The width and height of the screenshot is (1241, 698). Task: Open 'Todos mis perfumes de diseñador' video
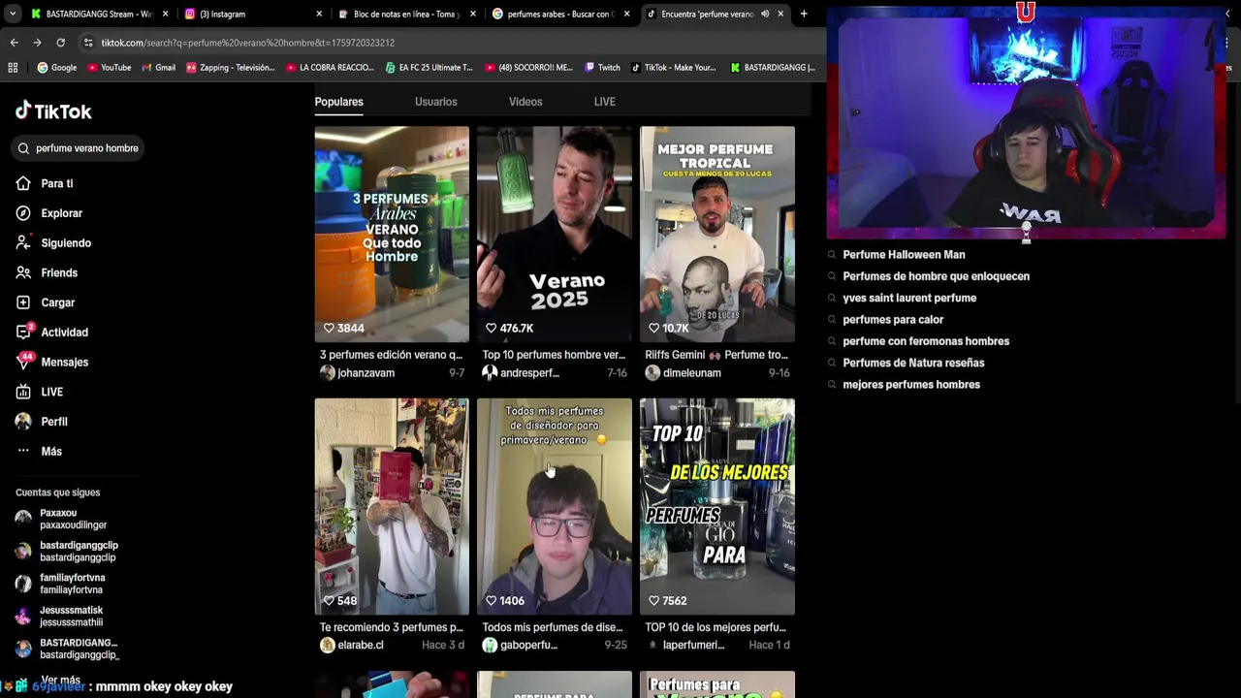(x=555, y=506)
